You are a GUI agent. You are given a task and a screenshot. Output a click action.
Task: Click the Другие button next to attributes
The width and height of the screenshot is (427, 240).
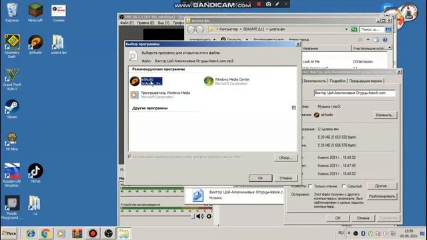(382, 186)
